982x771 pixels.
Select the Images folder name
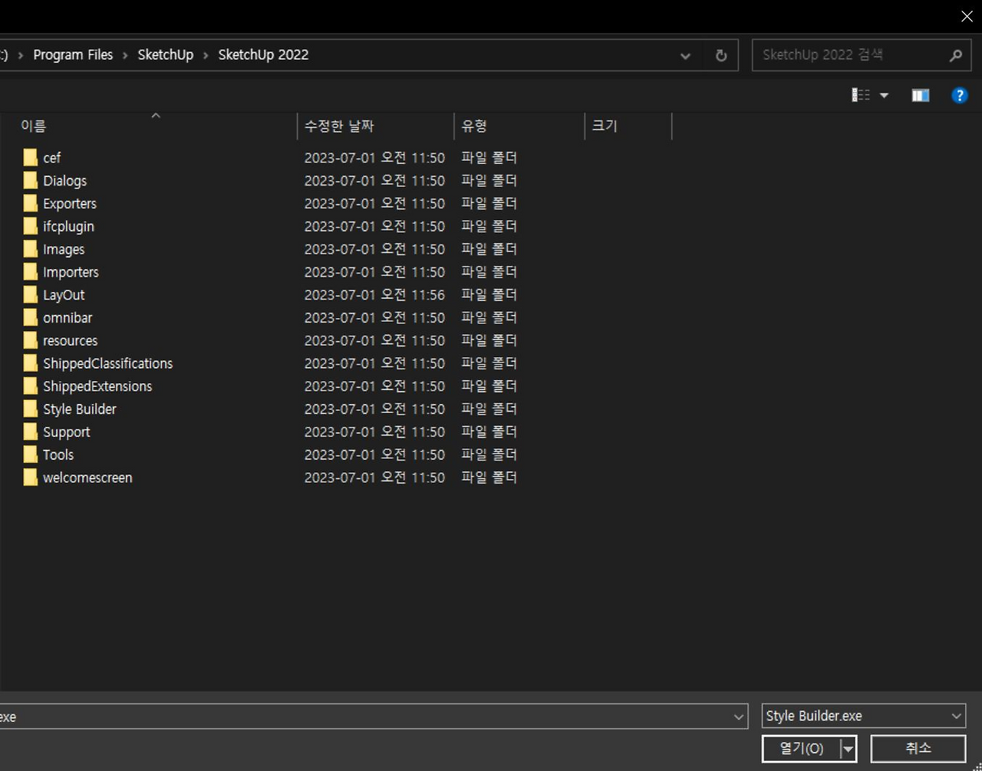pos(64,250)
